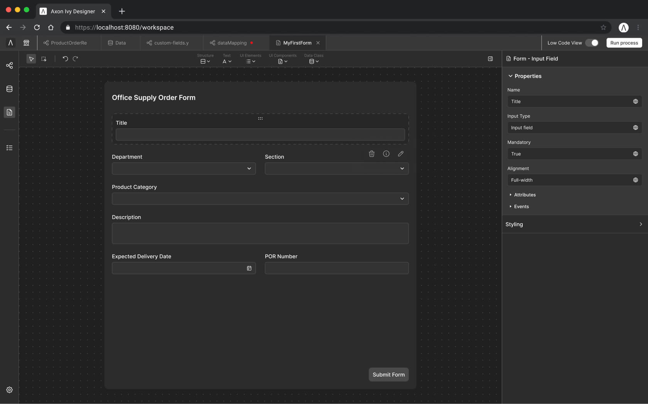648x404 pixels.
Task: Open the Product Category dropdown
Action: pyautogui.click(x=260, y=199)
